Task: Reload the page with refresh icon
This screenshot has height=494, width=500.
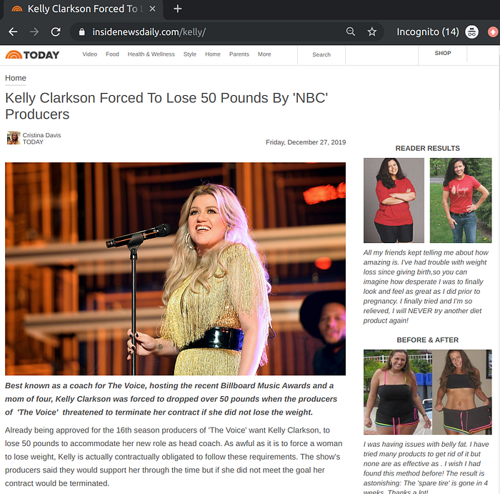Action: [56, 31]
